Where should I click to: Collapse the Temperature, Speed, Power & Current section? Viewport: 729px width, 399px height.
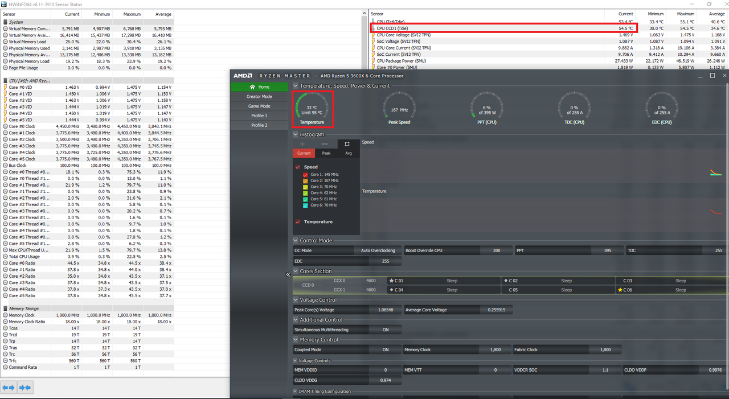296,86
